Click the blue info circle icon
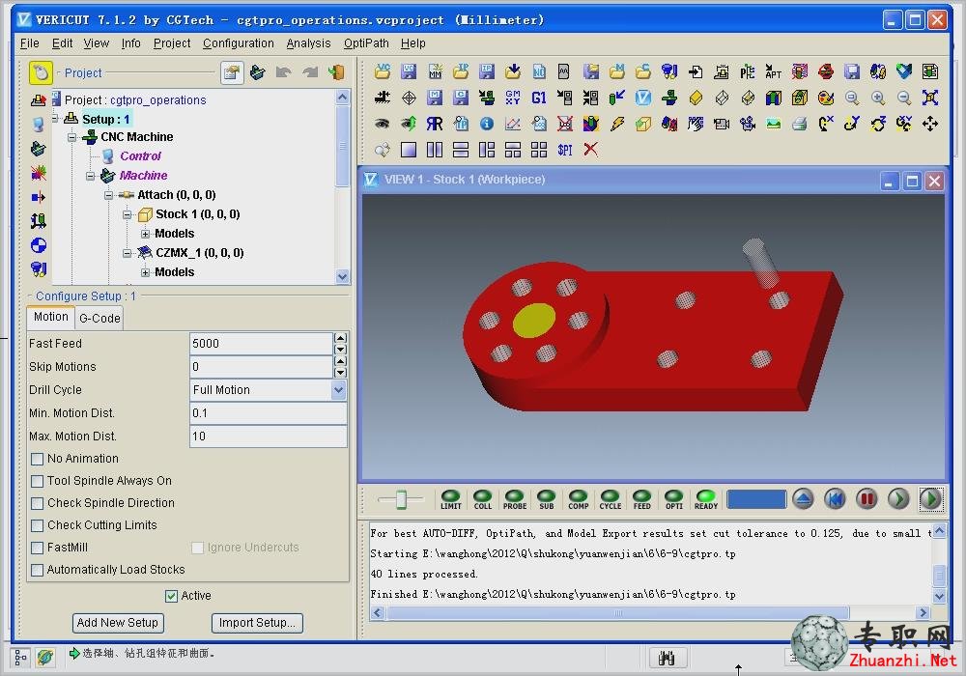This screenshot has width=966, height=676. tap(487, 124)
